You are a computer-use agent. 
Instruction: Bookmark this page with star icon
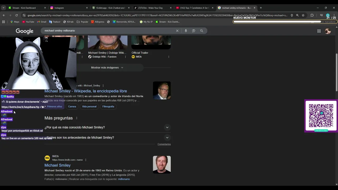303,15
